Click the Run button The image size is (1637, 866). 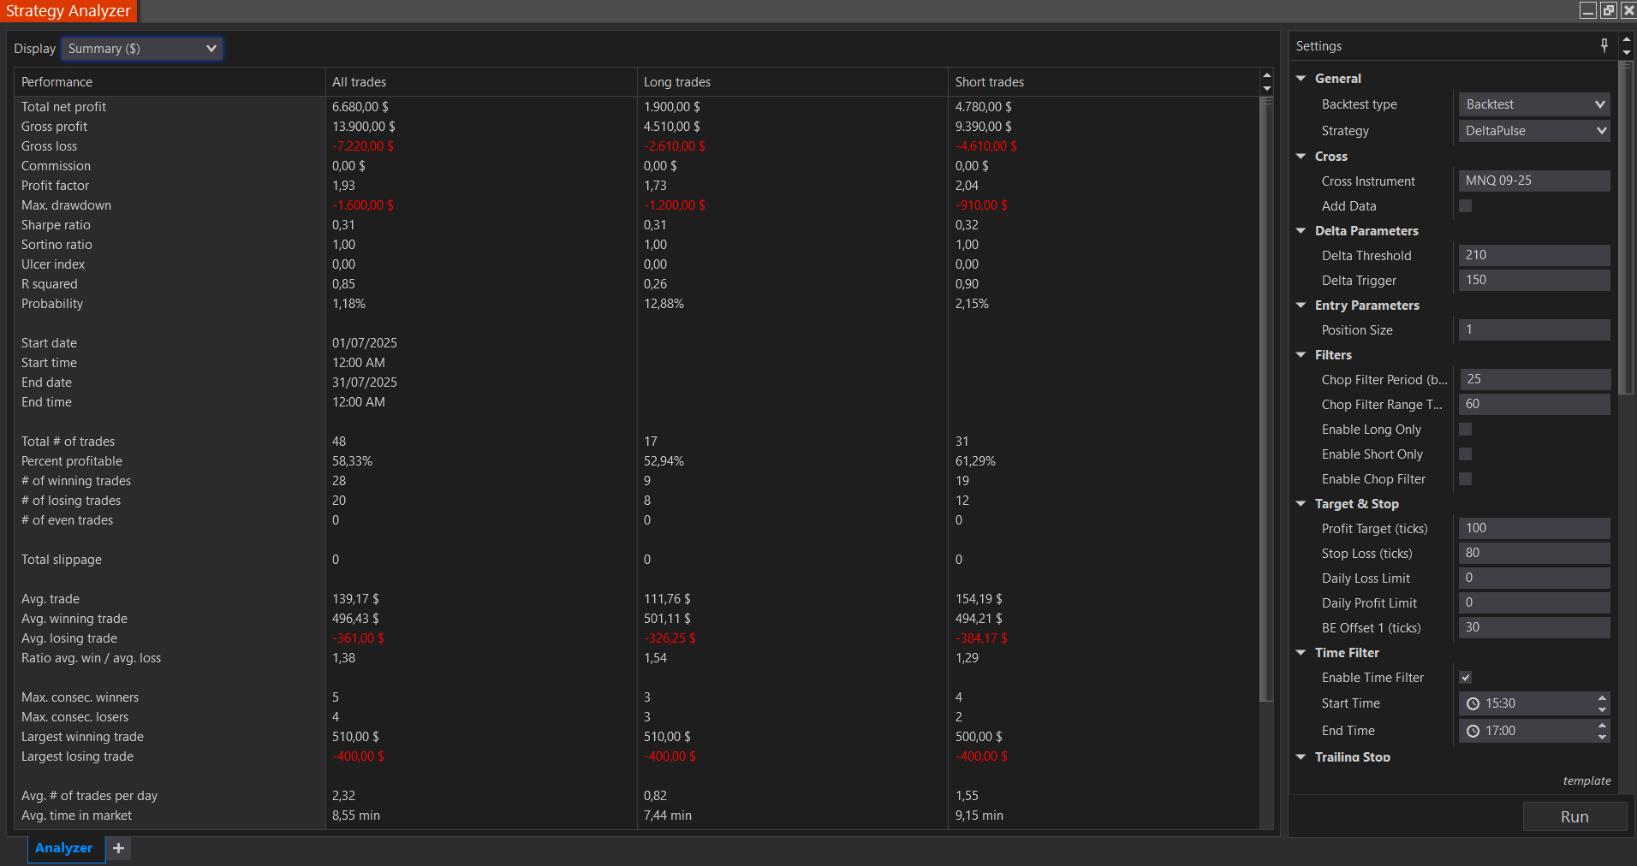click(x=1574, y=816)
